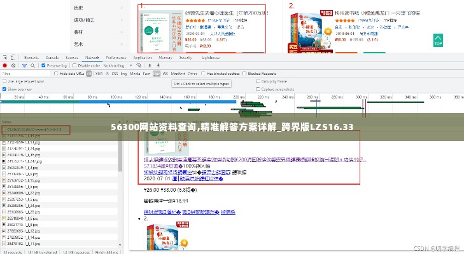Select the All request type filter
Screen dimensions: 464x254
[88, 74]
